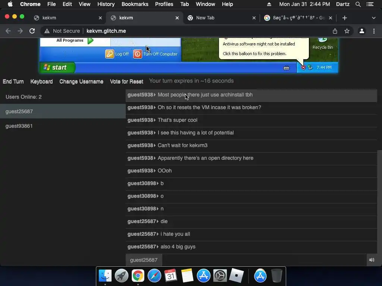Click the Chrome forward arrow

[x=20, y=31]
